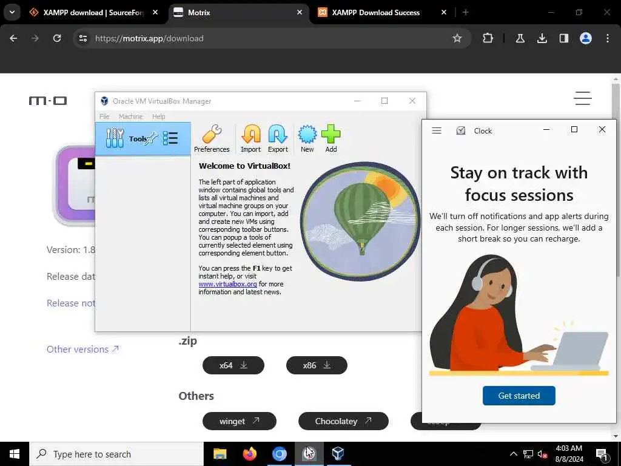Click the pin icon next to Tools
The width and height of the screenshot is (621, 466).
[x=152, y=138]
